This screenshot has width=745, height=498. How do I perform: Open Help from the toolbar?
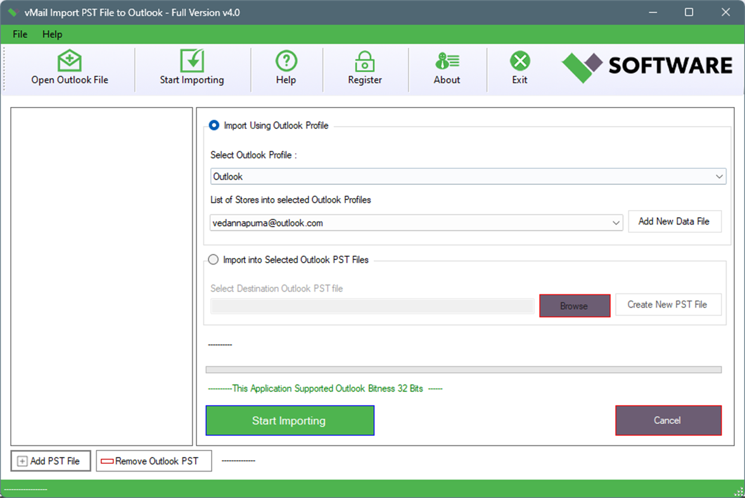click(x=286, y=61)
